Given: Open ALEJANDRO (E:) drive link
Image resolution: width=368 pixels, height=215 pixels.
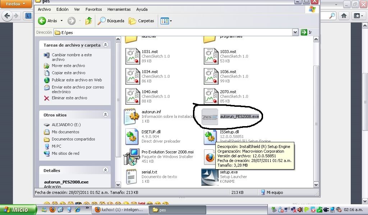Looking at the screenshot, I should [66, 125].
